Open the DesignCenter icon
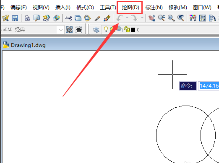The image size is (219, 163). coord(203,18)
